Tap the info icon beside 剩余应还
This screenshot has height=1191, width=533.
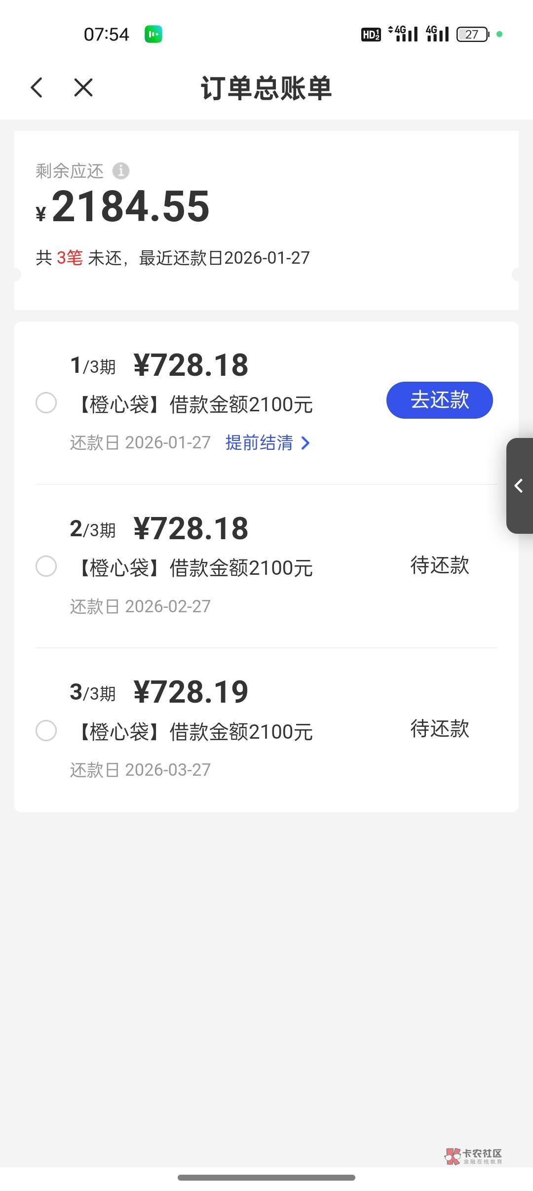coord(121,171)
